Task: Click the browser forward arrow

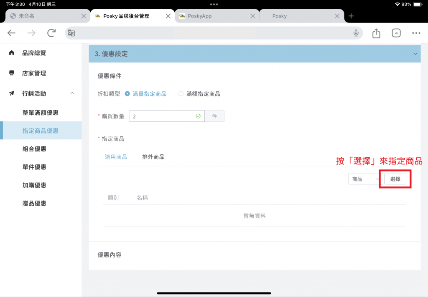Action: point(31,33)
